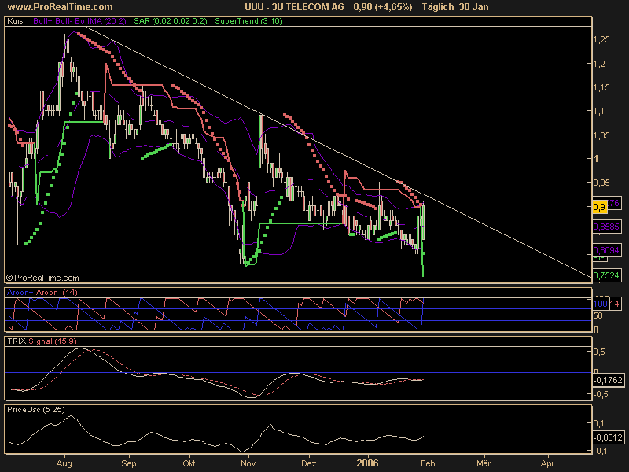Click the 0,8585 Bollinger MA value tag
The height and width of the screenshot is (472, 629).
tap(606, 227)
